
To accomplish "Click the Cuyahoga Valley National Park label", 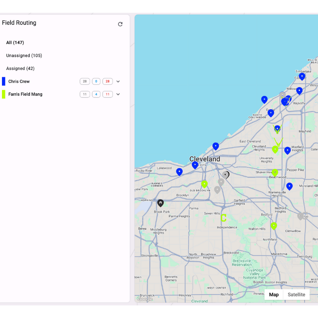I will (254, 274).
